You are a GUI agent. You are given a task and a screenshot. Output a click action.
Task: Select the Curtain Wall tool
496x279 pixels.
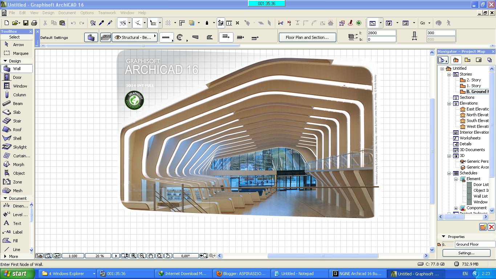click(17, 156)
